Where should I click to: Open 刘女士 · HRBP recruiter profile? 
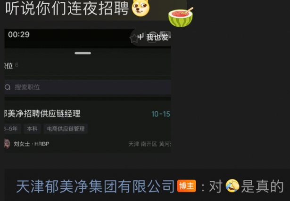pyautogui.click(x=32, y=144)
